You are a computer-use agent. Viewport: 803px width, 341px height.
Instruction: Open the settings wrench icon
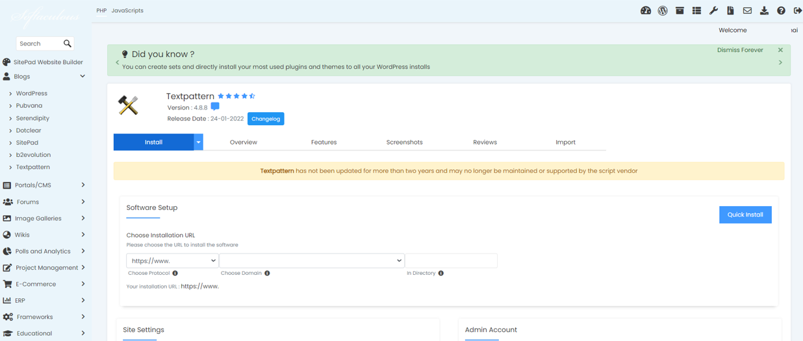point(713,10)
